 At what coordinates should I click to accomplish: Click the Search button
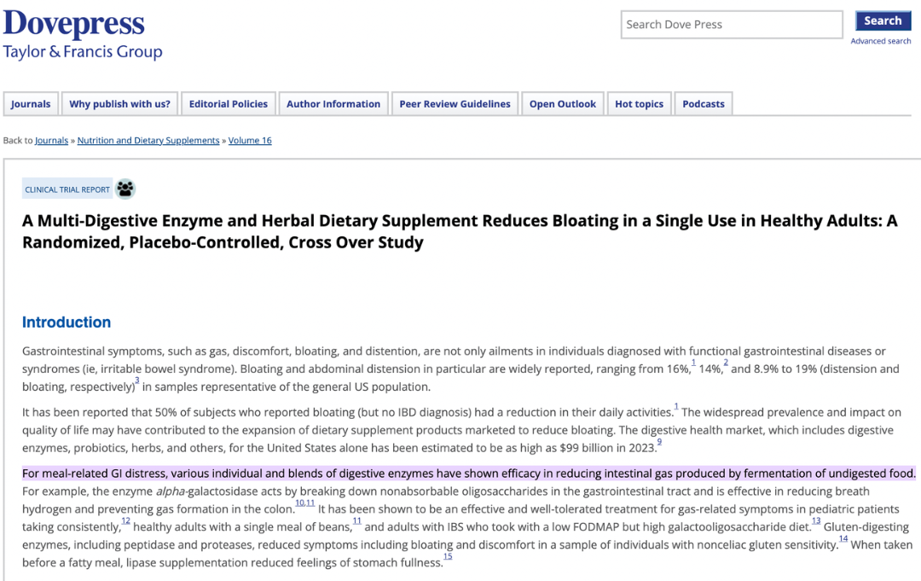coord(883,20)
